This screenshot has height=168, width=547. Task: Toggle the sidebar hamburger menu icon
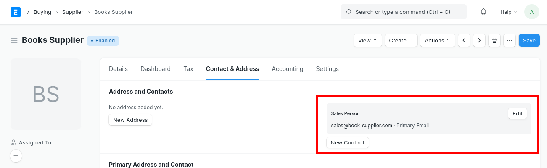tap(14, 40)
